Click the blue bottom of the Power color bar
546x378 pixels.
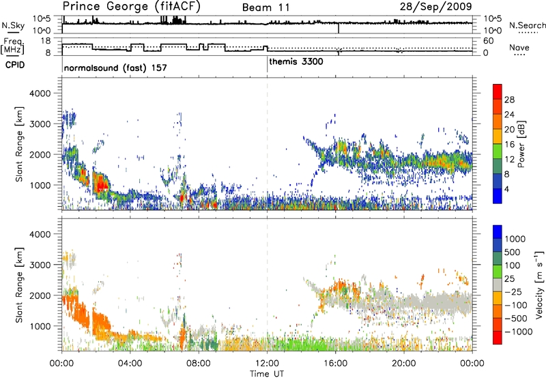pos(498,196)
